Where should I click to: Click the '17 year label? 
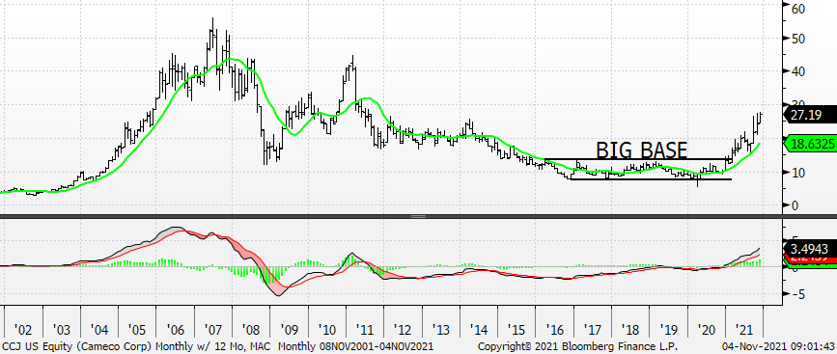[593, 329]
